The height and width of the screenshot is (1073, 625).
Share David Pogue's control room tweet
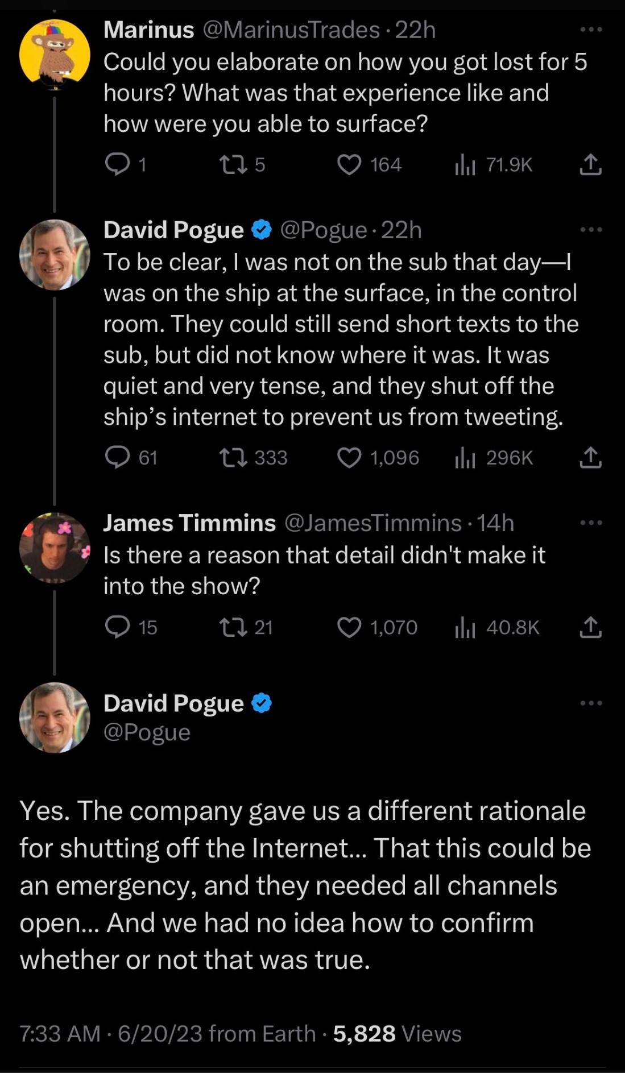pos(590,458)
